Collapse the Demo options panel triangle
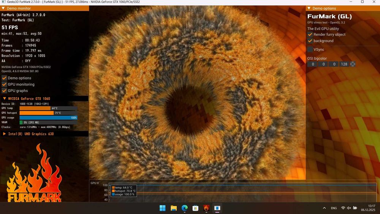The height and width of the screenshot is (214, 380). coord(309,8)
